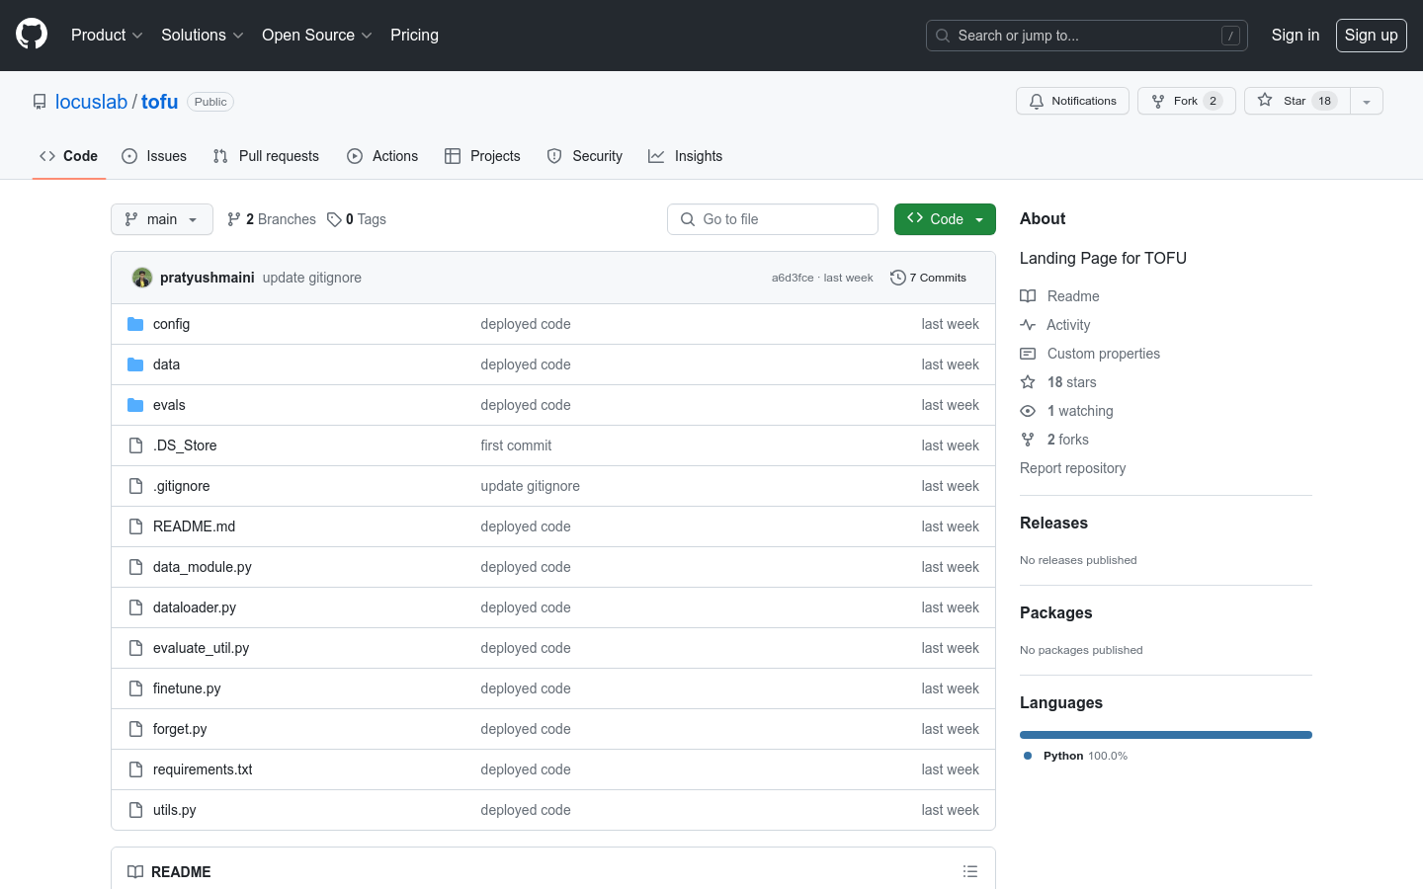Click the watching eye icon
1423x889 pixels.
point(1028,411)
